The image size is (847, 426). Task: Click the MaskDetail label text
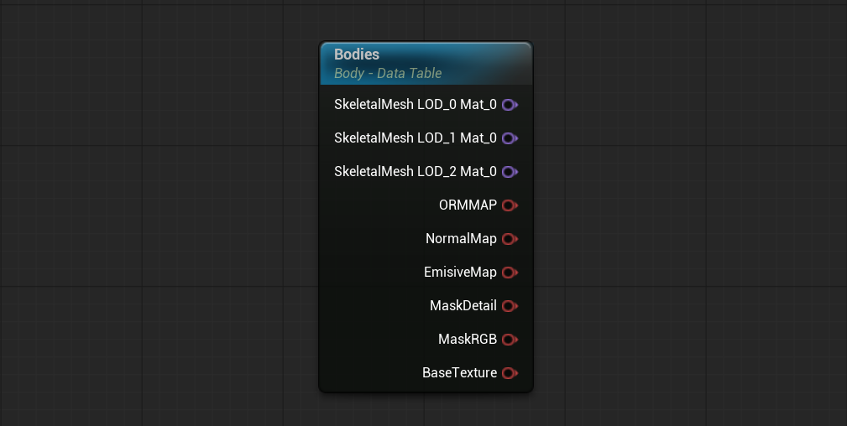point(463,305)
